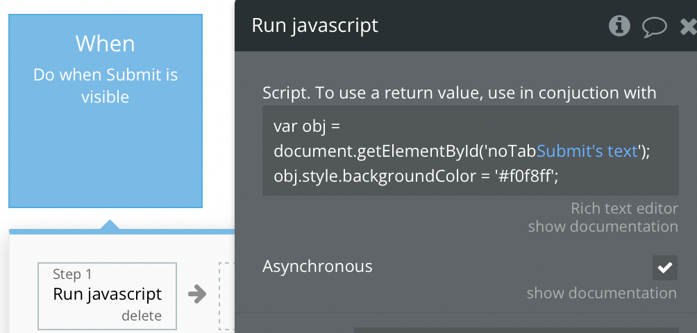The width and height of the screenshot is (697, 333).
Task: Click the '#f0f8ff' color value in script
Action: (527, 176)
